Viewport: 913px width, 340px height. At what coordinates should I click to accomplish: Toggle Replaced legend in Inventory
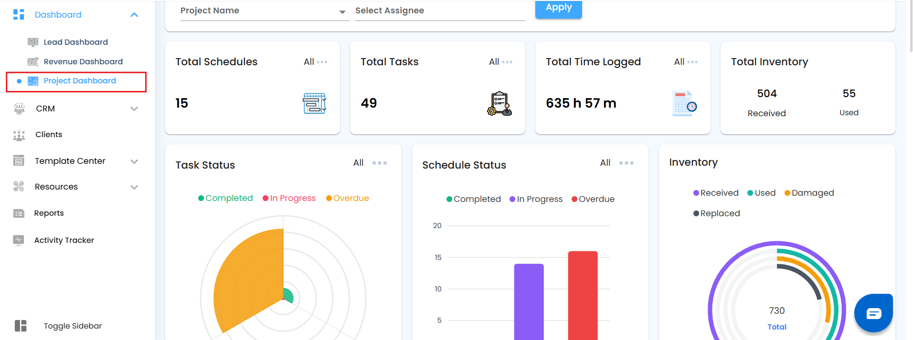coord(717,213)
